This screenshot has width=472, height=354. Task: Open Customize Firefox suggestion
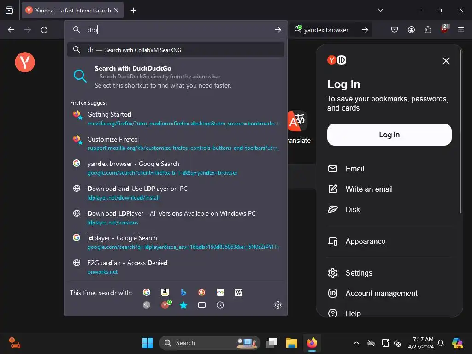[176, 143]
